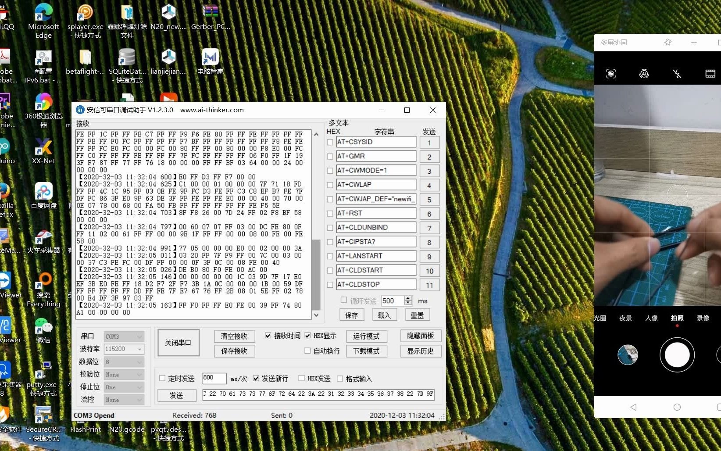This screenshot has width=721, height=451.
Task: Open 火车采集器 desktop icon
Action: (x=43, y=240)
